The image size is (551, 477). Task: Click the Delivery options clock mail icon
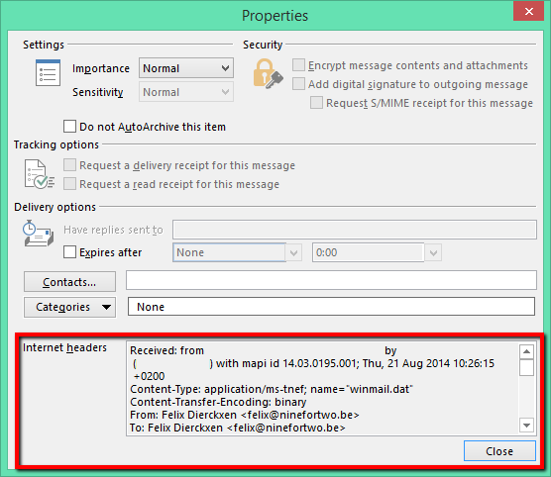click(38, 234)
